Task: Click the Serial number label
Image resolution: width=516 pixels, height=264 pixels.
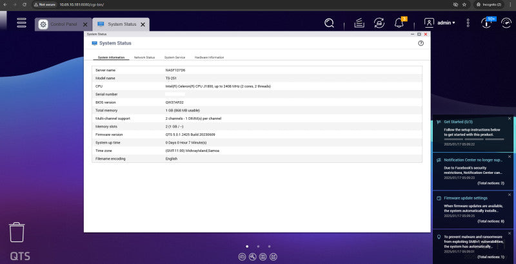Action: pos(106,94)
